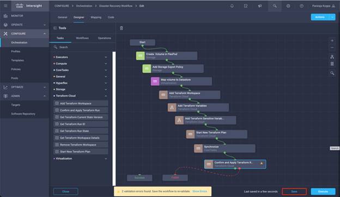Switch to the Code tab
The width and height of the screenshot is (340, 197).
111,17
